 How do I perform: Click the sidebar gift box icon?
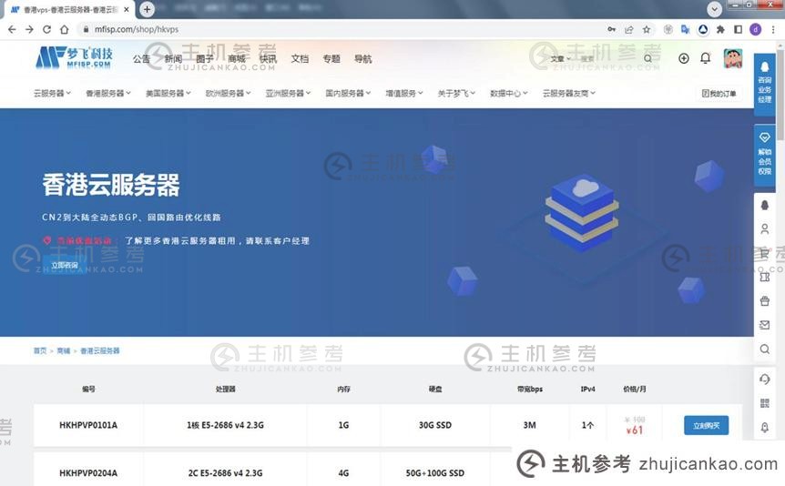[x=764, y=301]
